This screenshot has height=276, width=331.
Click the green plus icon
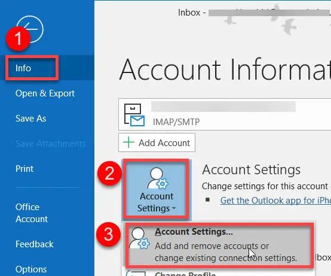coord(128,142)
